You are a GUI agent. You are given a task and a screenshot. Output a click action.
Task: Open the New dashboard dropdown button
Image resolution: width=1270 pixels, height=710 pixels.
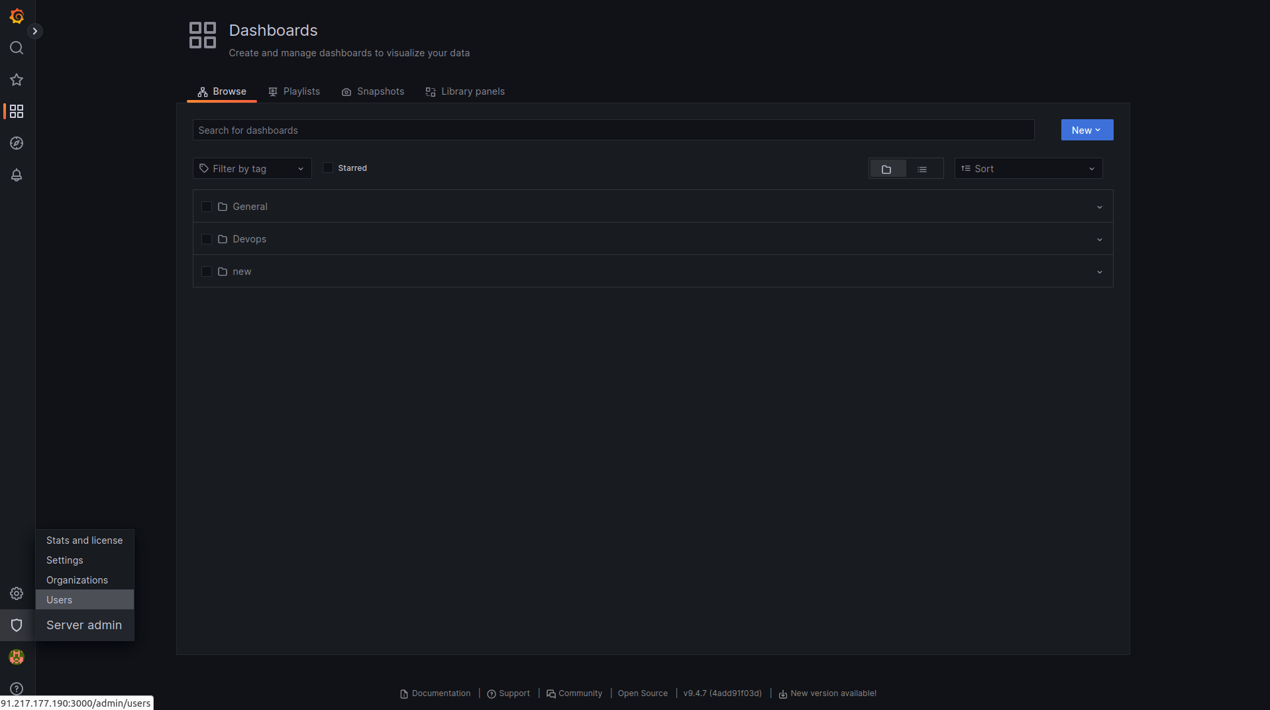(x=1087, y=130)
